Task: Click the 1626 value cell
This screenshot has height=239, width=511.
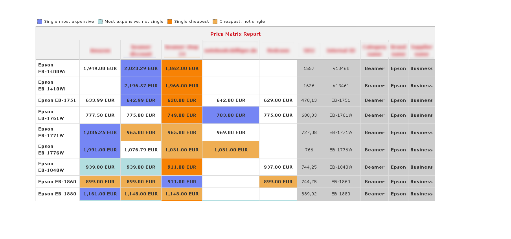Action: [x=309, y=86]
